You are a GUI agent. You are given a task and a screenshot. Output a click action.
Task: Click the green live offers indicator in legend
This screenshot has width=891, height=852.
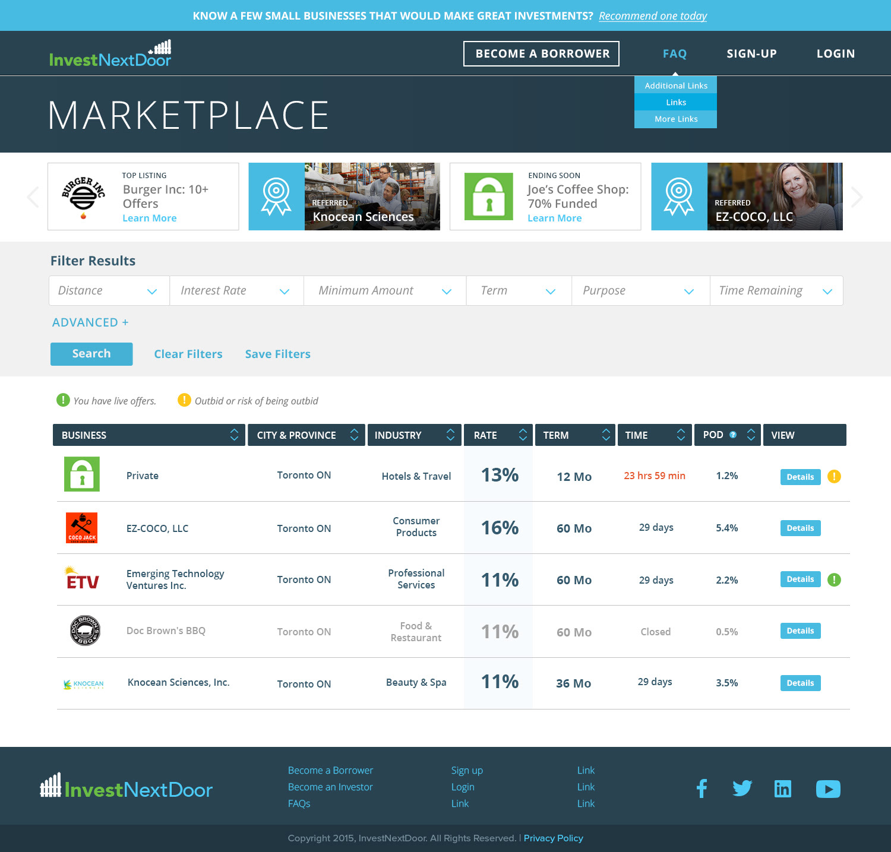click(63, 400)
